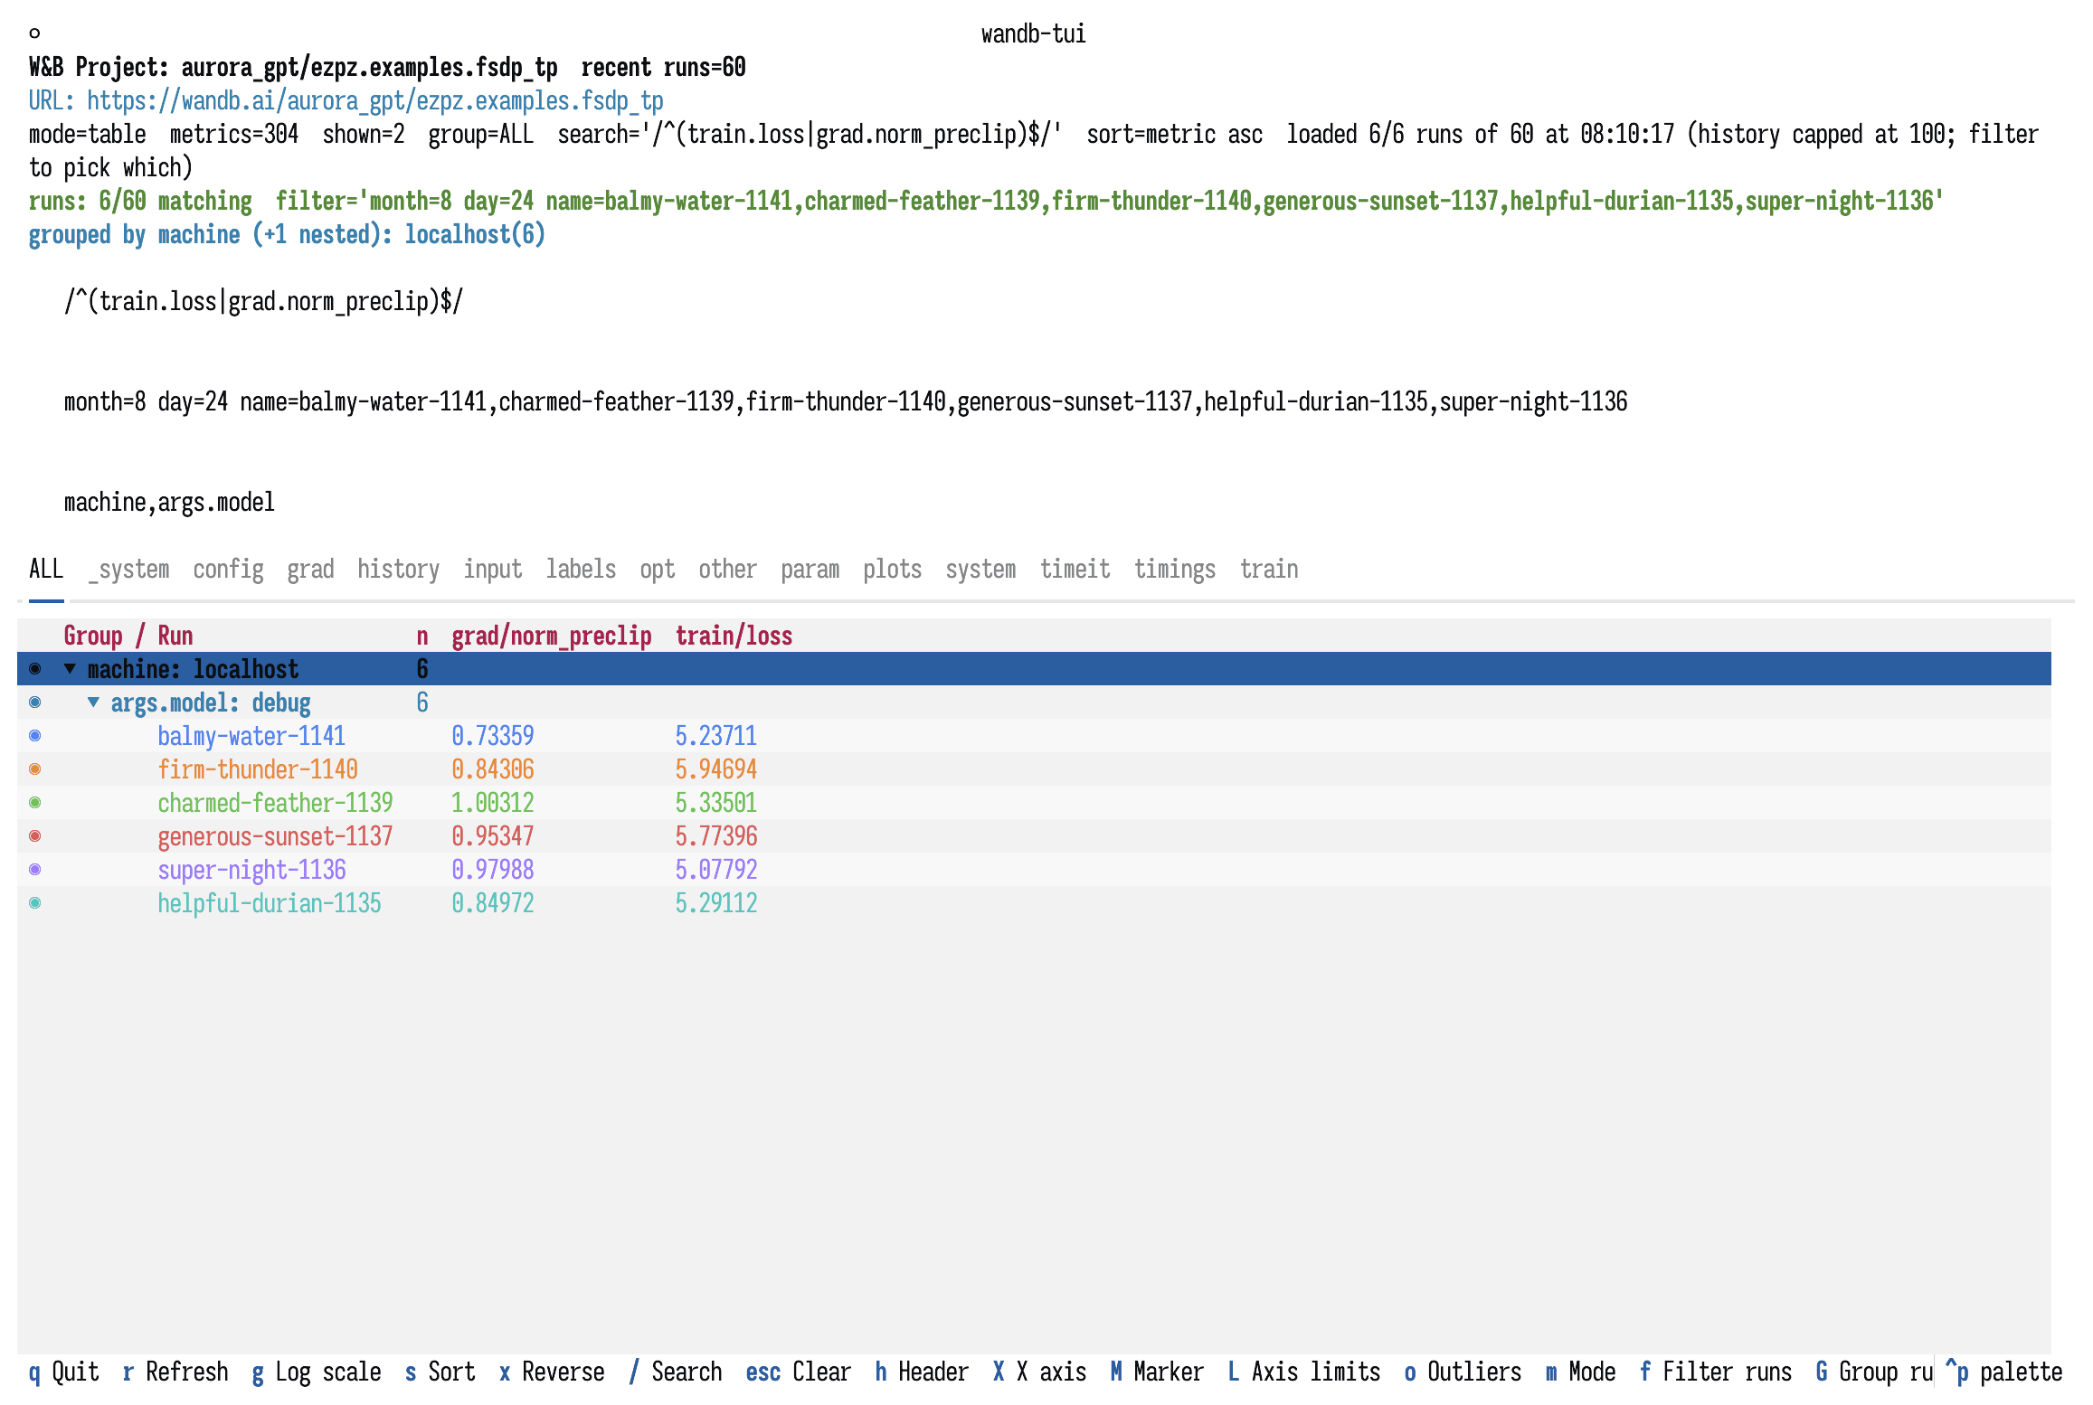Open the param tab

[x=810, y=570]
